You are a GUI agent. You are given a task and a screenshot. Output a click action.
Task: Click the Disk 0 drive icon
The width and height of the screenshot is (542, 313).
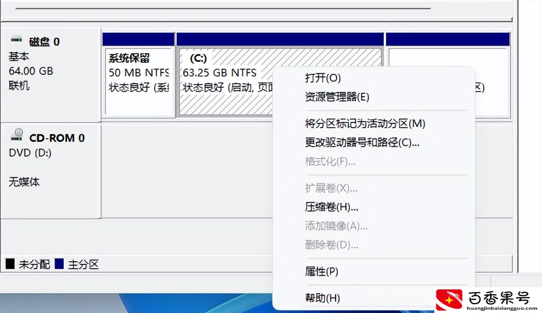click(x=16, y=40)
